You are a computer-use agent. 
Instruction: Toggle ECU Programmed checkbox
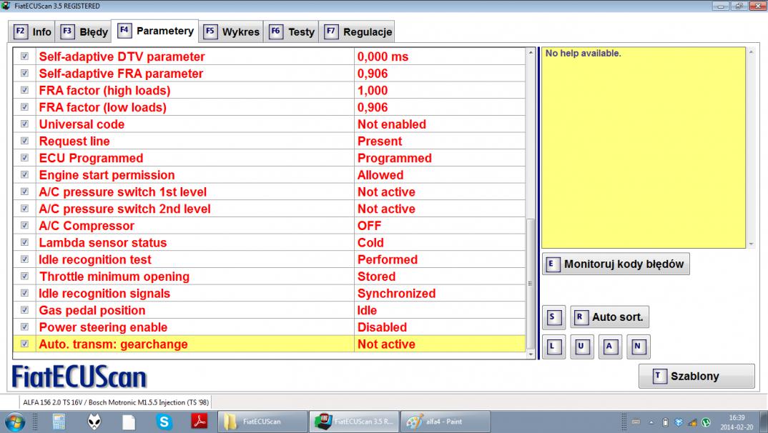pos(24,158)
